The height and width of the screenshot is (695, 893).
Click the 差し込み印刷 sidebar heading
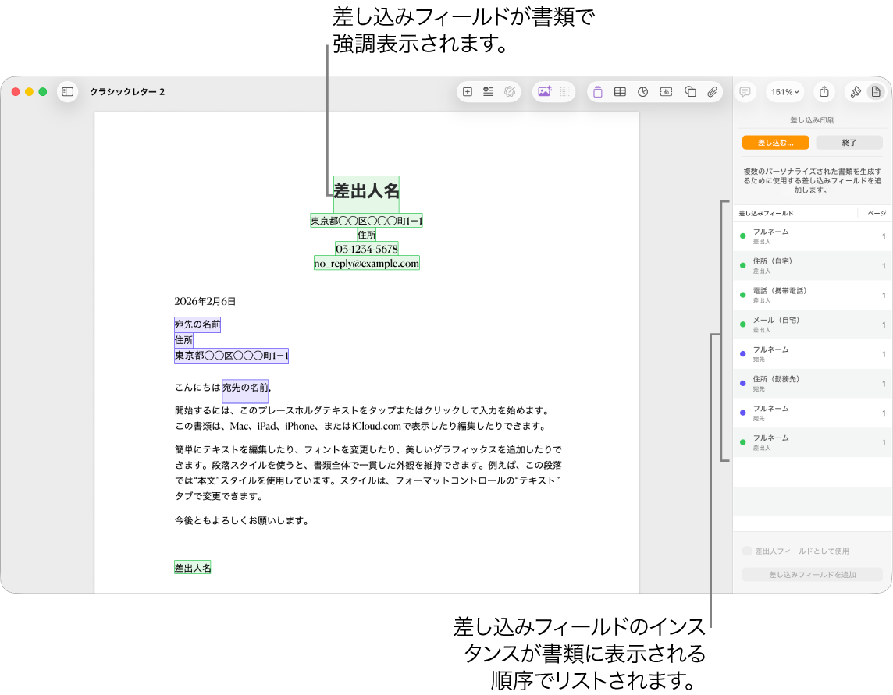pyautogui.click(x=812, y=120)
